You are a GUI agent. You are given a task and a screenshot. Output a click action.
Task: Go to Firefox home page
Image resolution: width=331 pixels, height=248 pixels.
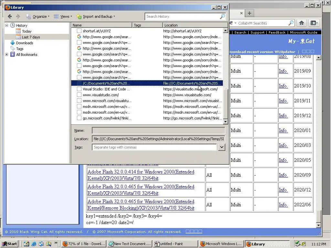[x=302, y=23]
